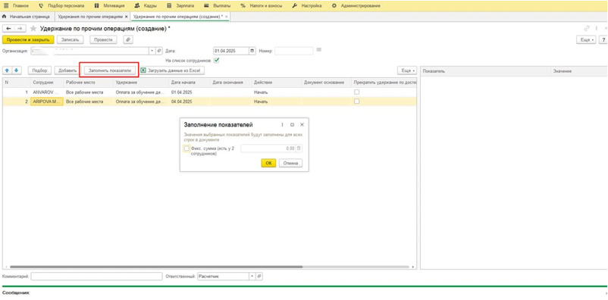Image resolution: width=608 pixels, height=300 pixels.
Task: Click the Сотрудник column header
Action: click(46, 82)
